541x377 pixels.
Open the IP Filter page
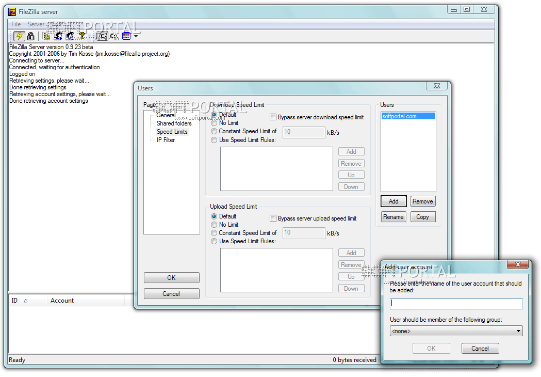pyautogui.click(x=166, y=140)
